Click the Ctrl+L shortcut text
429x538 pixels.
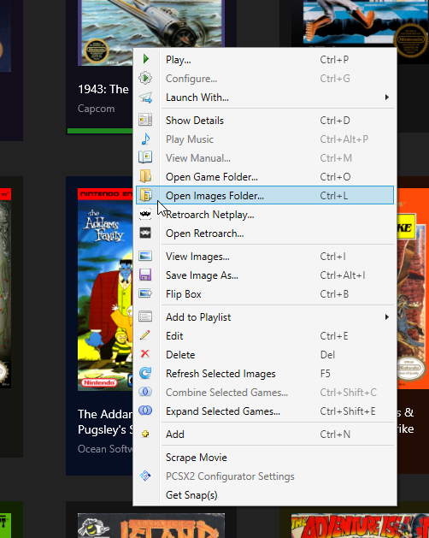click(x=333, y=195)
